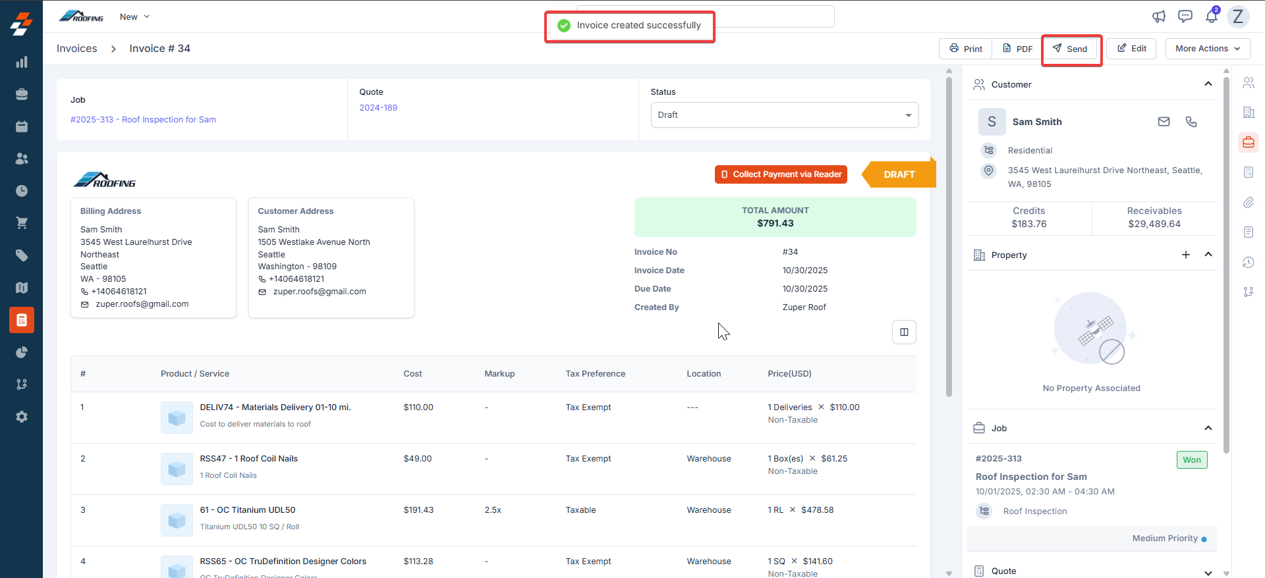Open the history clock icon in right rail
Screen dimensions: 1265x578
point(1249,262)
